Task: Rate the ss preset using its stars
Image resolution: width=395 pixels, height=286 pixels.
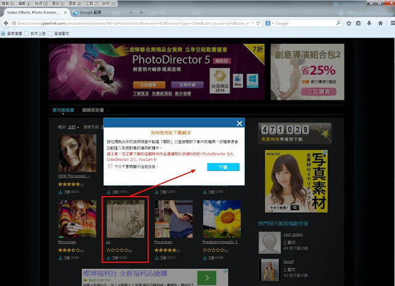Action: [x=117, y=250]
